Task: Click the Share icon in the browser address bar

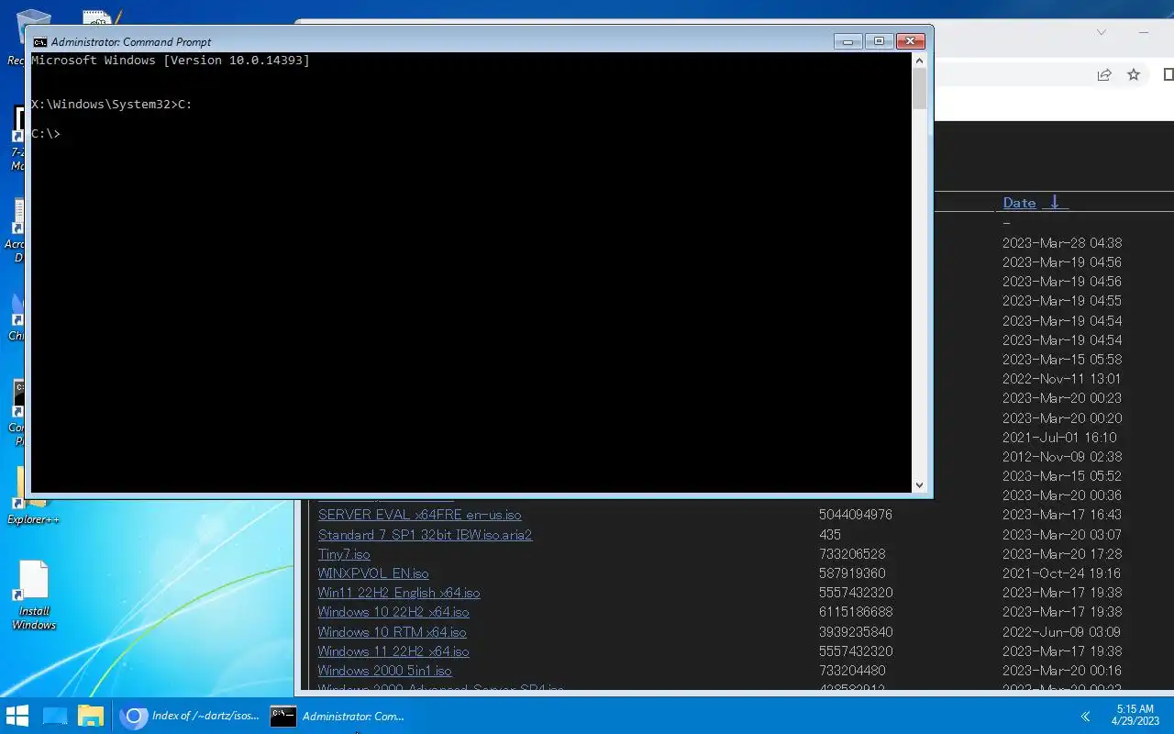Action: coord(1104,75)
